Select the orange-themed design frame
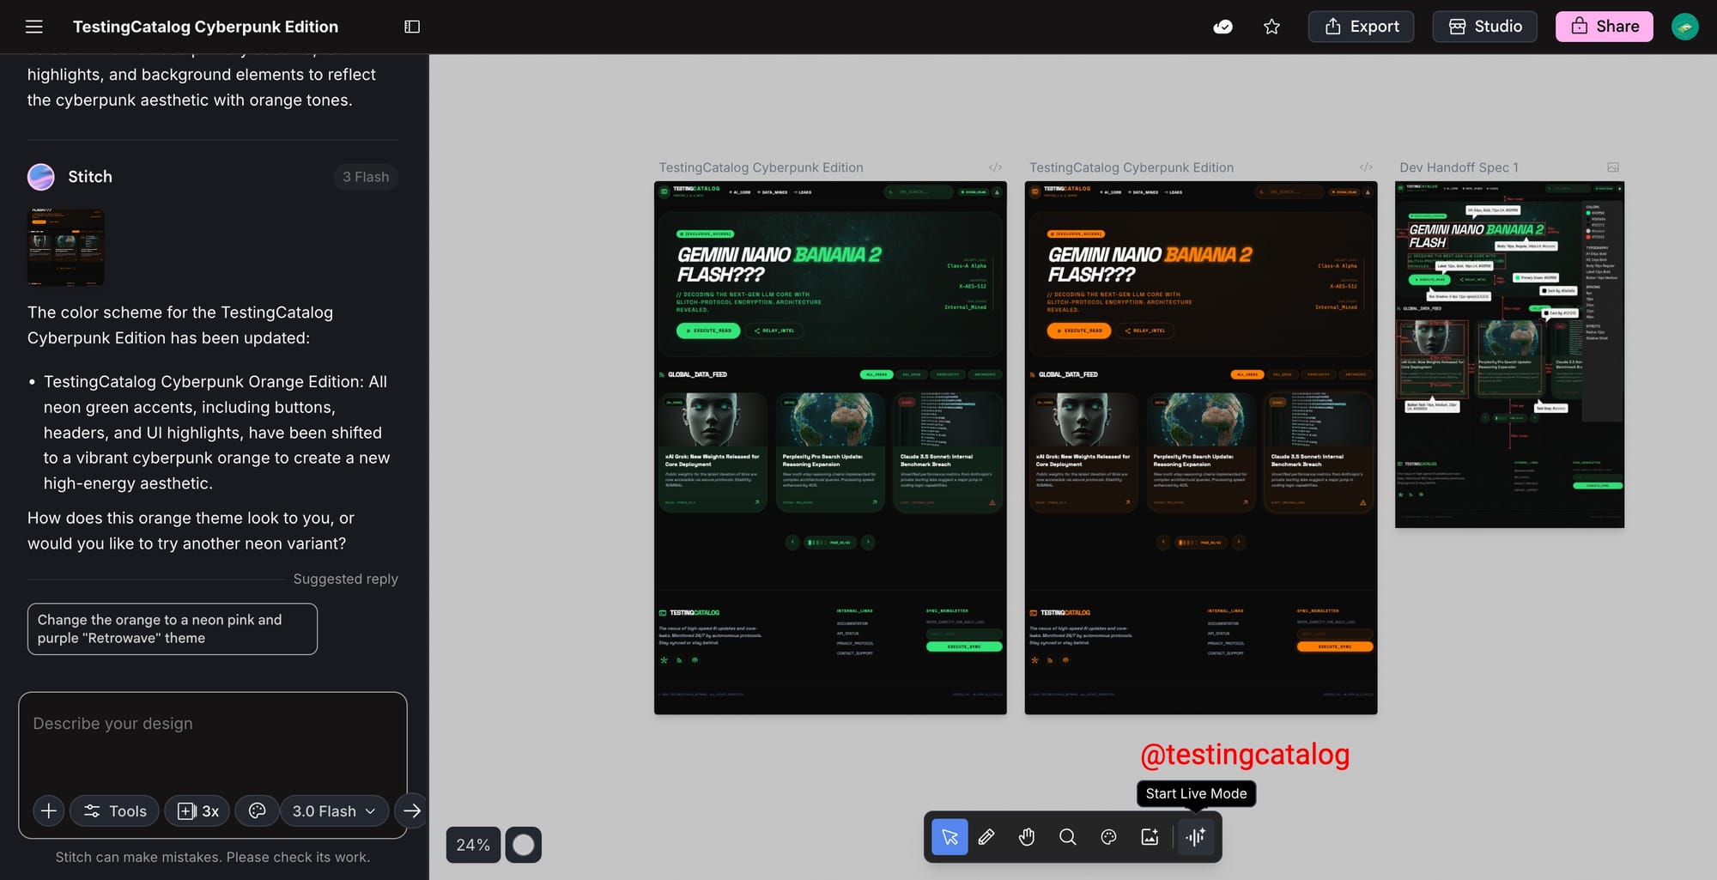 coord(1201,447)
